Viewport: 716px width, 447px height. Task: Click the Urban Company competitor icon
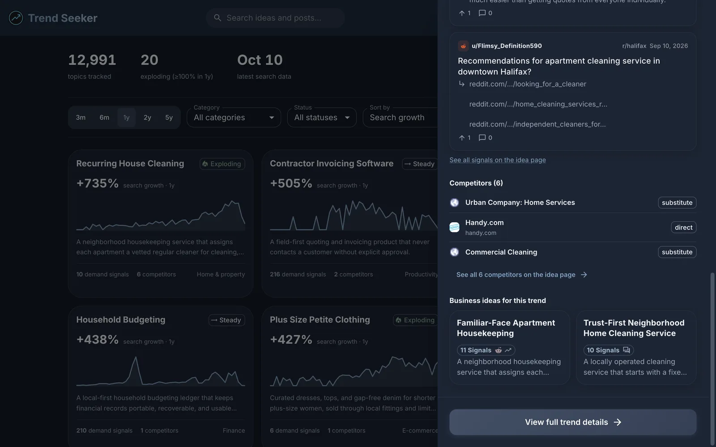454,202
